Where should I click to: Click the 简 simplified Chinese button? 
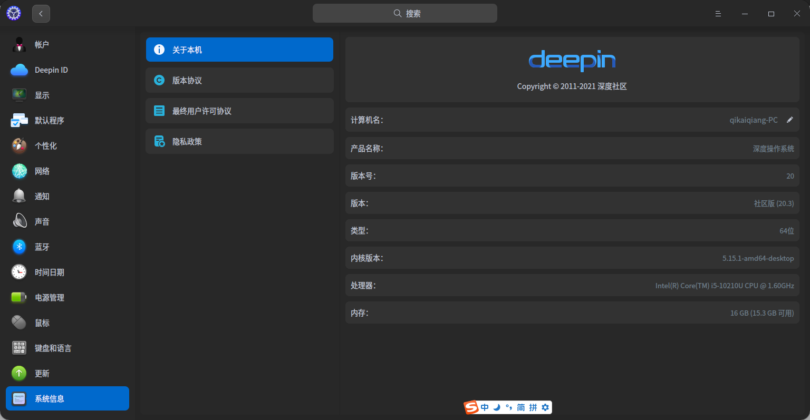[521, 407]
